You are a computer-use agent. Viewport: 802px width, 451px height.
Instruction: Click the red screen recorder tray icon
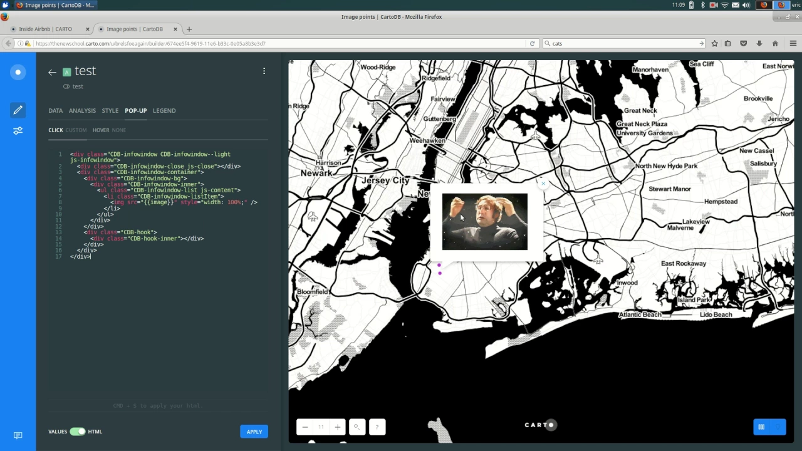pyautogui.click(x=714, y=5)
